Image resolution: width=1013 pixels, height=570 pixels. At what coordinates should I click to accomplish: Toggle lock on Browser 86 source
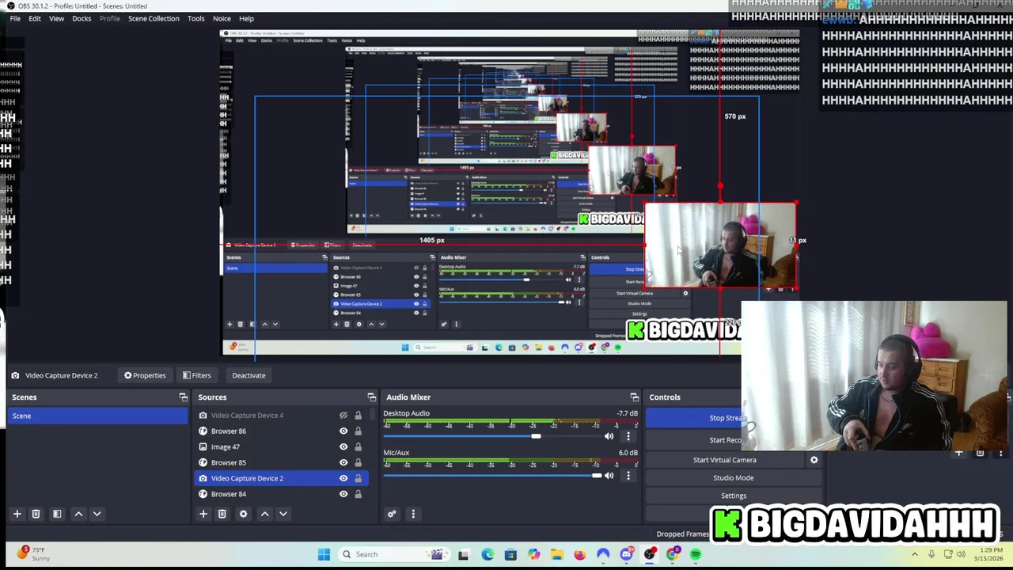pyautogui.click(x=358, y=431)
